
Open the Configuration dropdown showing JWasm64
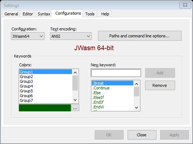coord(28,36)
